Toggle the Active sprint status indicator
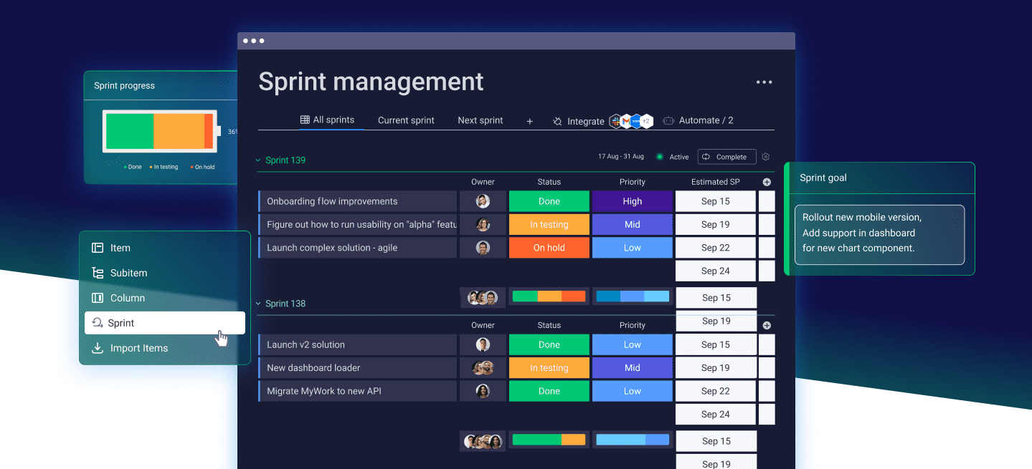Screen dimensions: 1032x469 [660, 157]
